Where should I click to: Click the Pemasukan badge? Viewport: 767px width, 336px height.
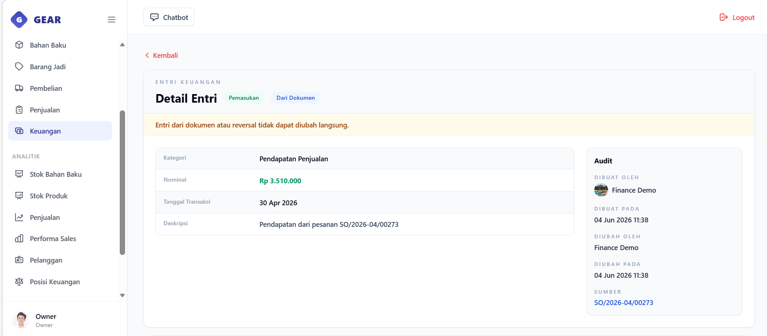click(244, 98)
